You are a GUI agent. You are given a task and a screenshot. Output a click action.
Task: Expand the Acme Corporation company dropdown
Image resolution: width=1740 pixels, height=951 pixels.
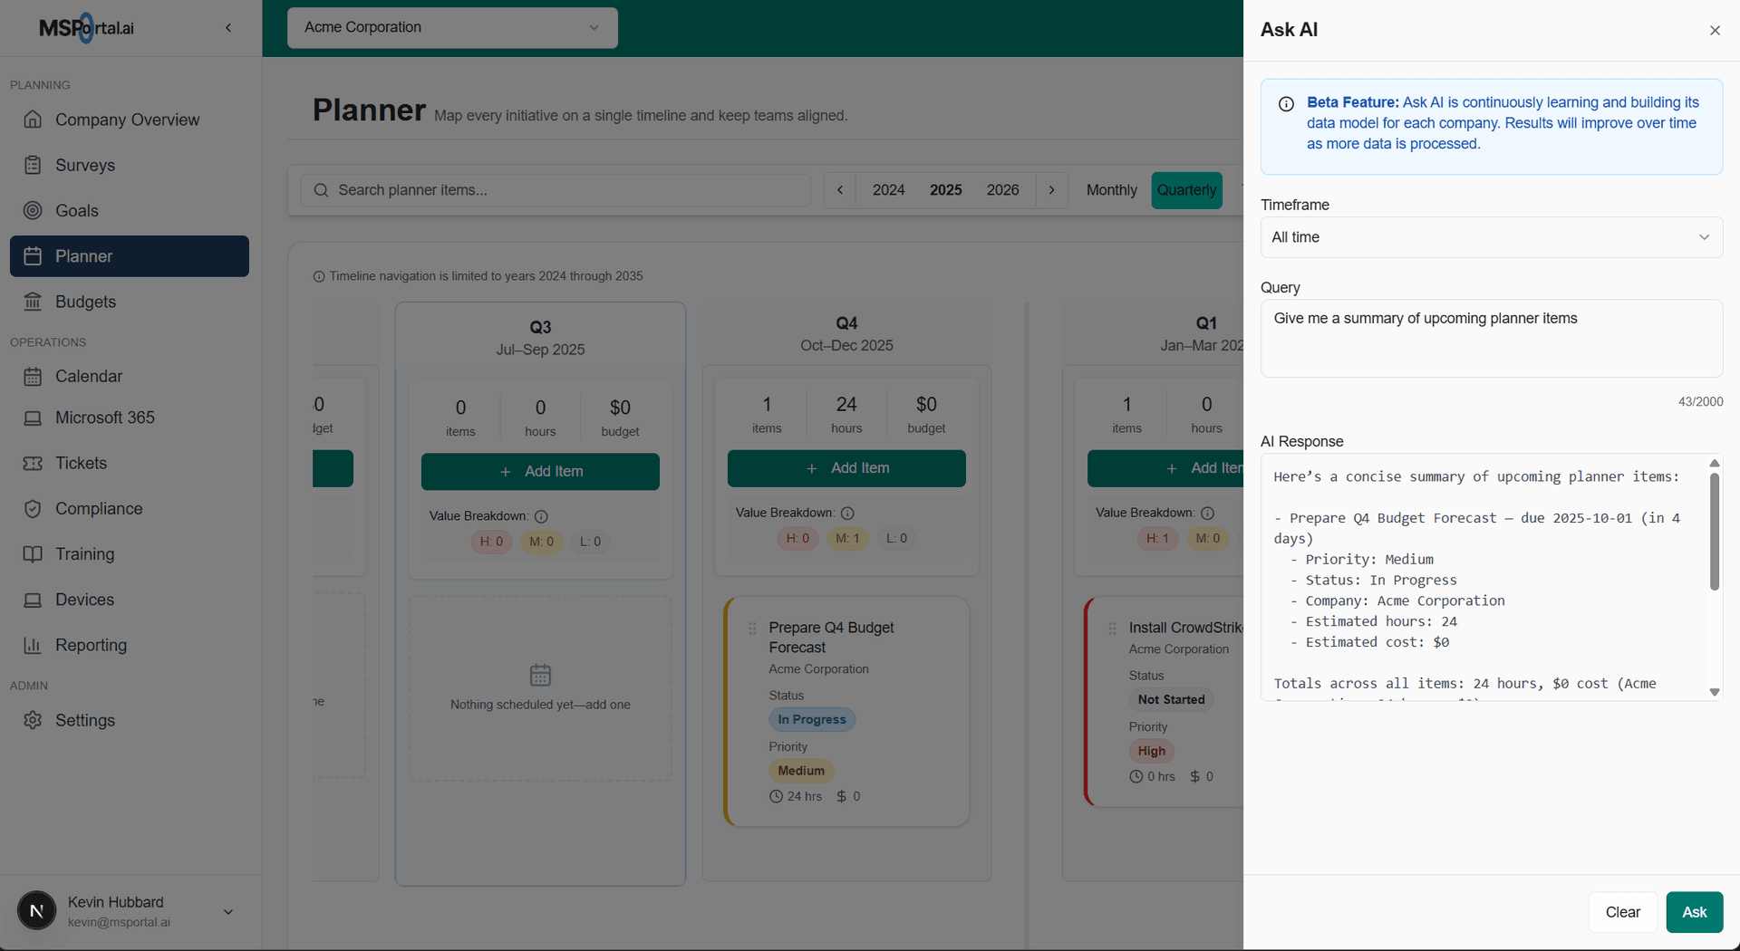pos(452,27)
